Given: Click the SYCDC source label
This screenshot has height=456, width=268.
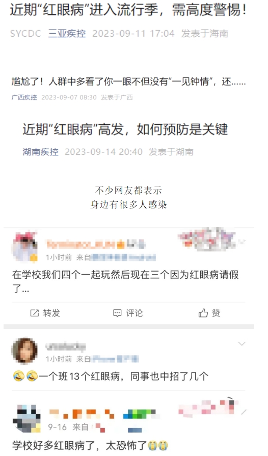Looking at the screenshot, I should pyautogui.click(x=25, y=34).
